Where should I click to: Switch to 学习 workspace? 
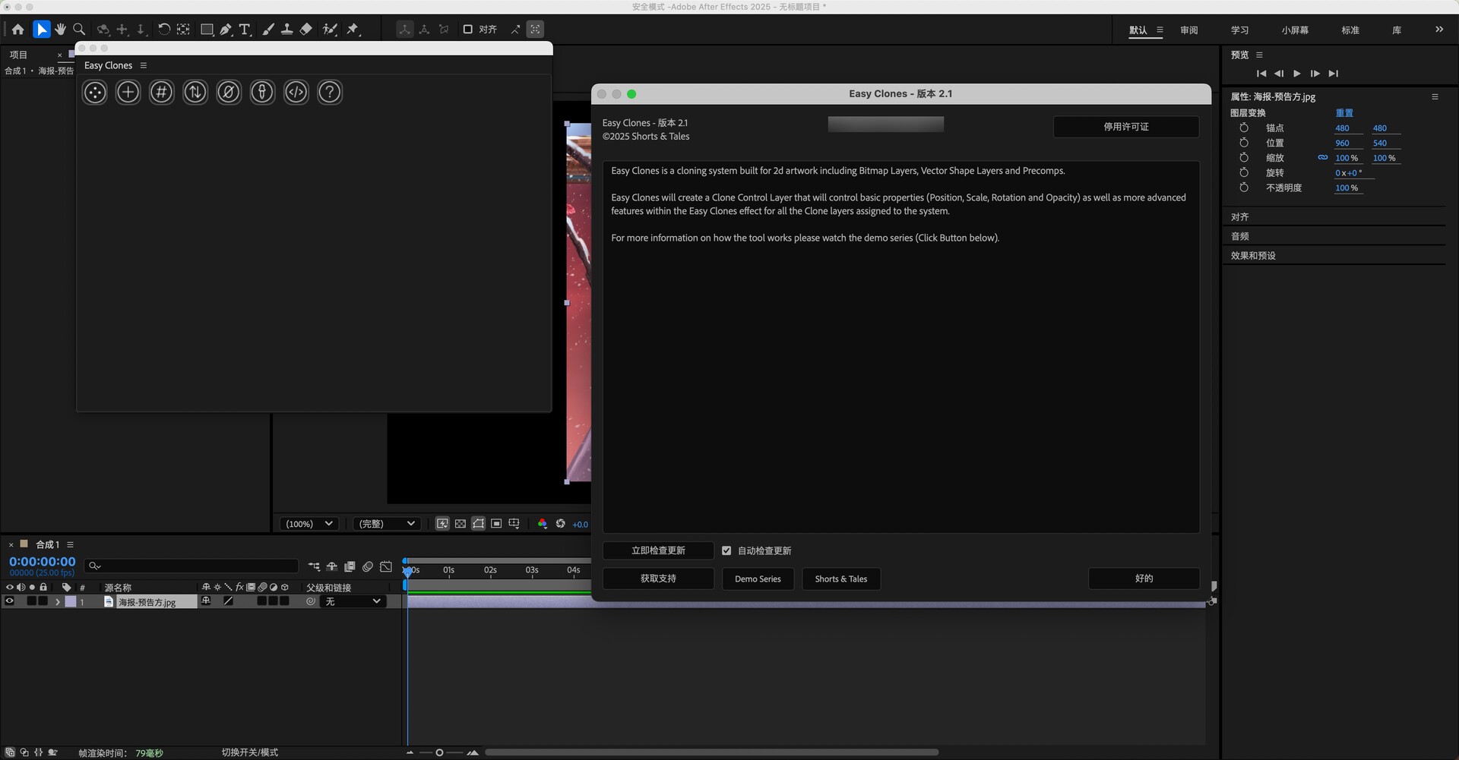tap(1240, 30)
